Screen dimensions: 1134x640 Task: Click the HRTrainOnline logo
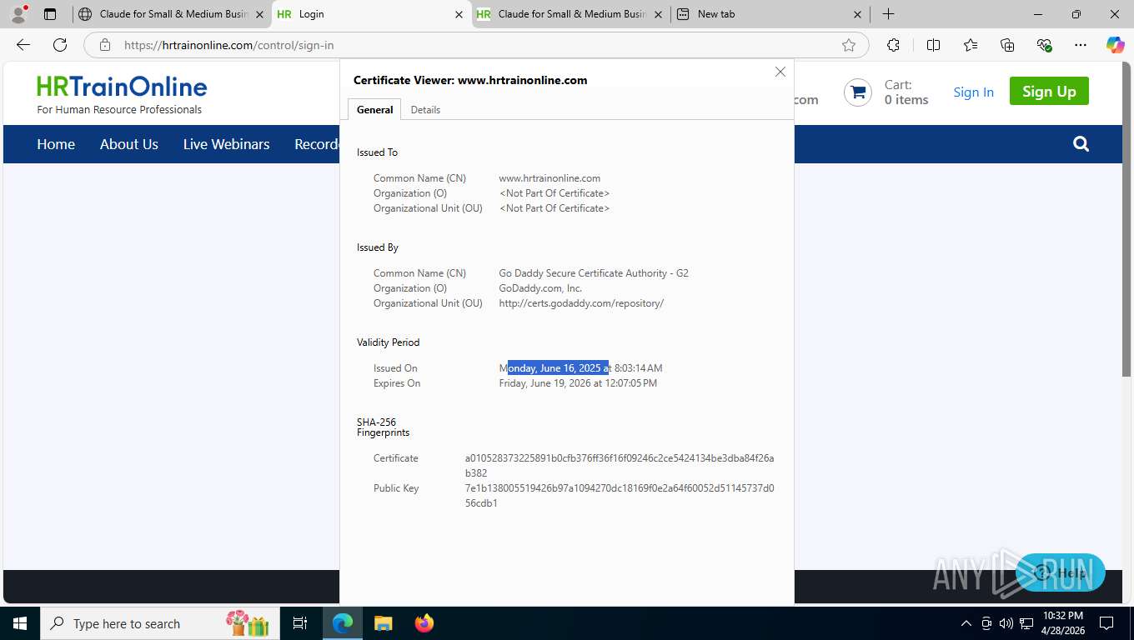[122, 94]
